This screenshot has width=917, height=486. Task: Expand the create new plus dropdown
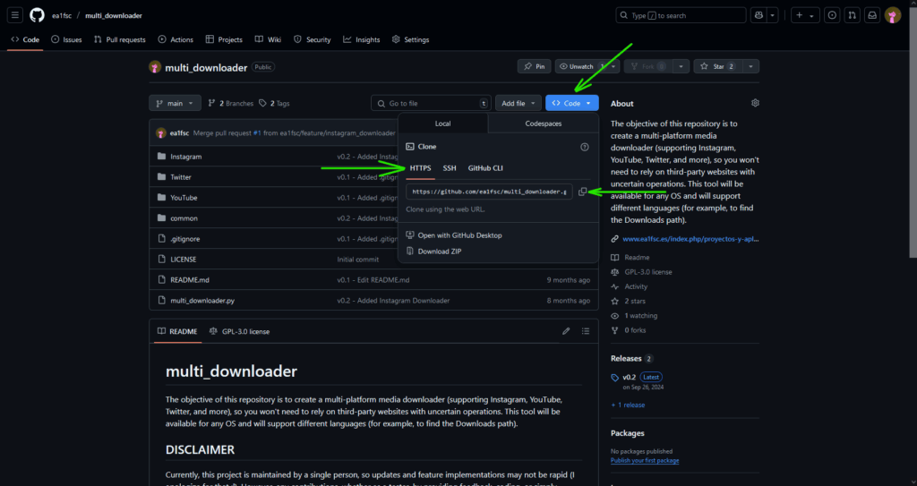click(x=805, y=15)
